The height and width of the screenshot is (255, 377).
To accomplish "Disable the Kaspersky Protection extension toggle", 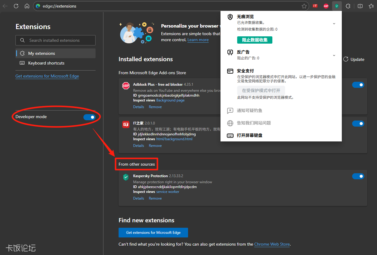I will pyautogui.click(x=358, y=176).
